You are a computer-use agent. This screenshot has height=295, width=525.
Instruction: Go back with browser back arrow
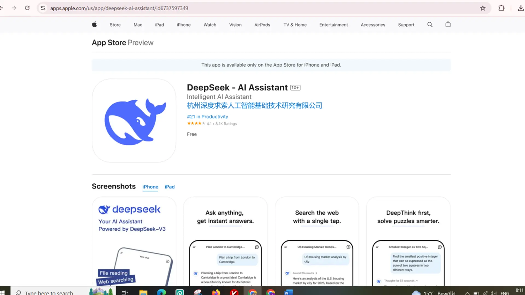[x=2, y=8]
